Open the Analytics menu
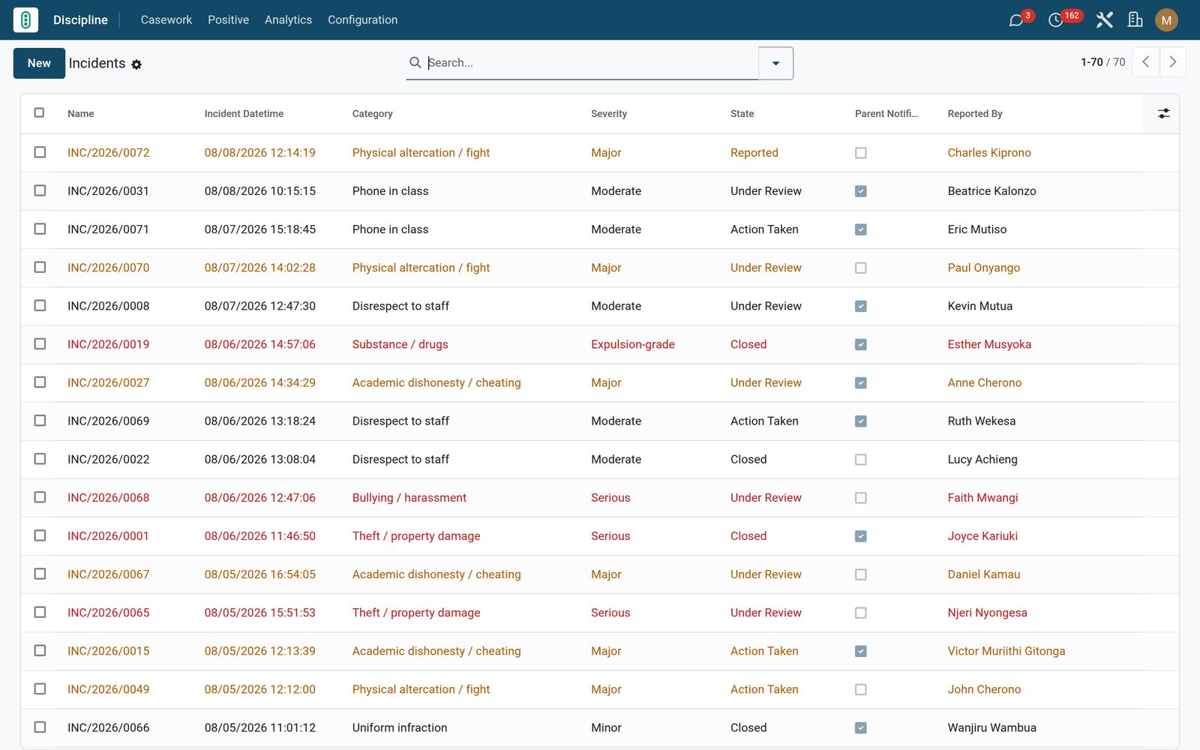Image resolution: width=1200 pixels, height=750 pixels. coord(288,20)
